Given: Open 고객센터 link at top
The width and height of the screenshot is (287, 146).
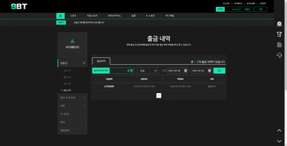Looking at the screenshot, I should coord(263,3).
